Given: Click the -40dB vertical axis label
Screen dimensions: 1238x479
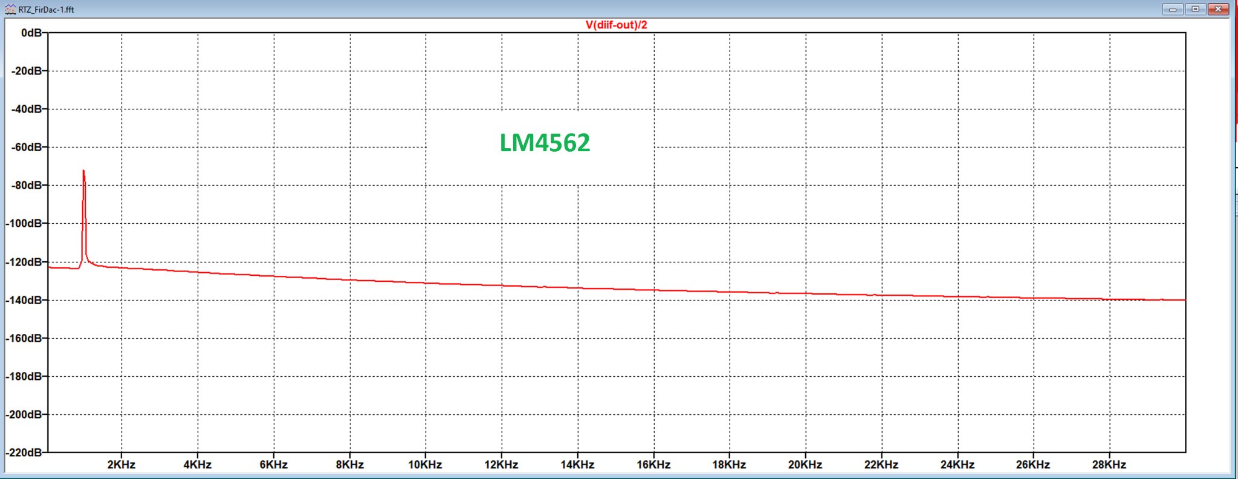Looking at the screenshot, I should pyautogui.click(x=27, y=109).
